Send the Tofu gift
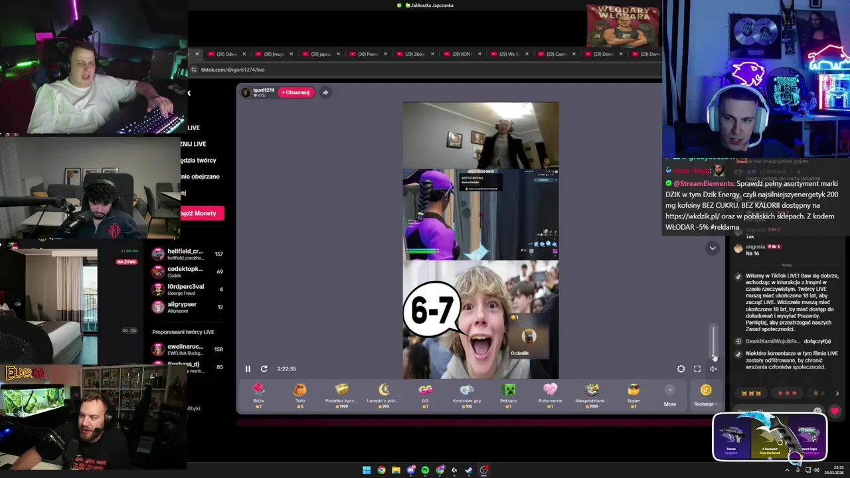 click(x=300, y=394)
